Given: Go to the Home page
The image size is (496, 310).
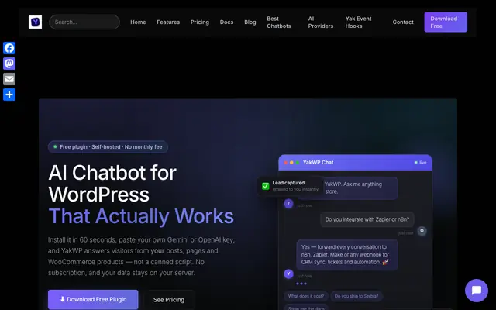Looking at the screenshot, I should [138, 22].
